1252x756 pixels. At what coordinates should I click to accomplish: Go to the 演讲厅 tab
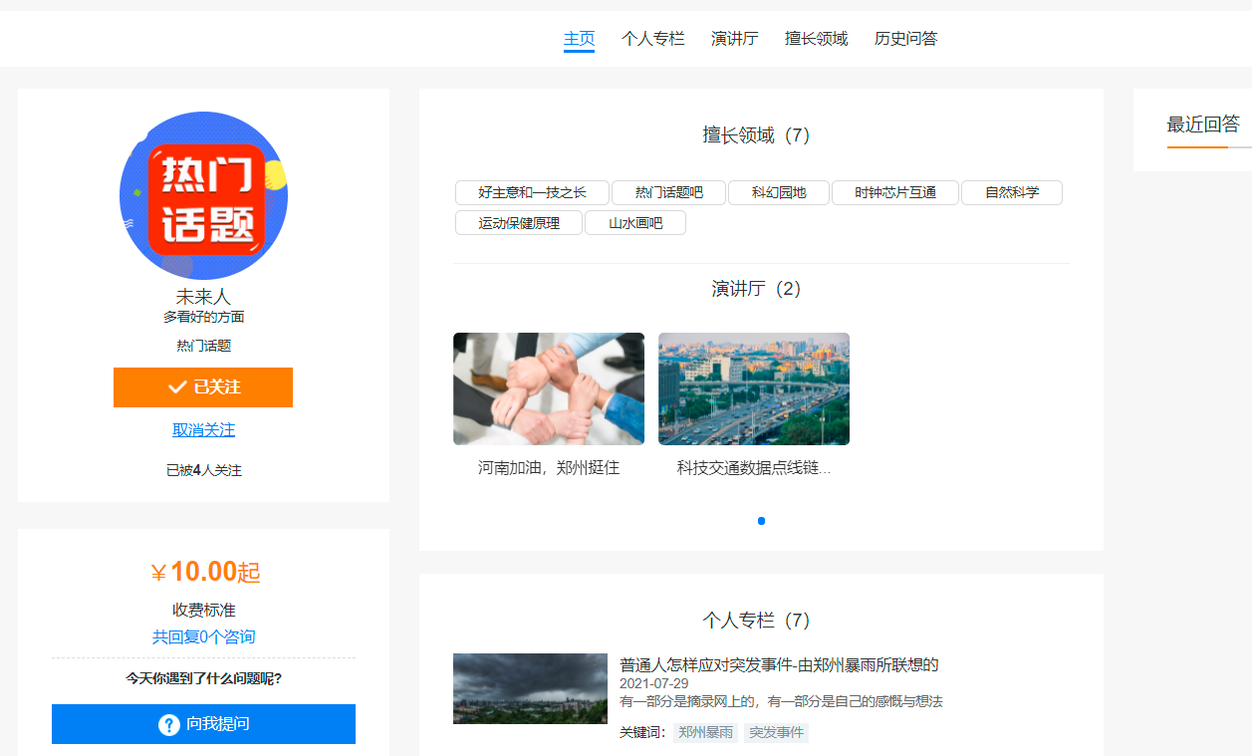(x=734, y=39)
